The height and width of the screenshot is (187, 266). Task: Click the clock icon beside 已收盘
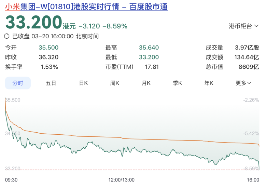coord(7,36)
